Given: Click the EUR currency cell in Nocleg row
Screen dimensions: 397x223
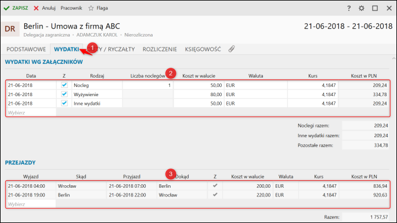Looking at the screenshot, I should 256,85.
